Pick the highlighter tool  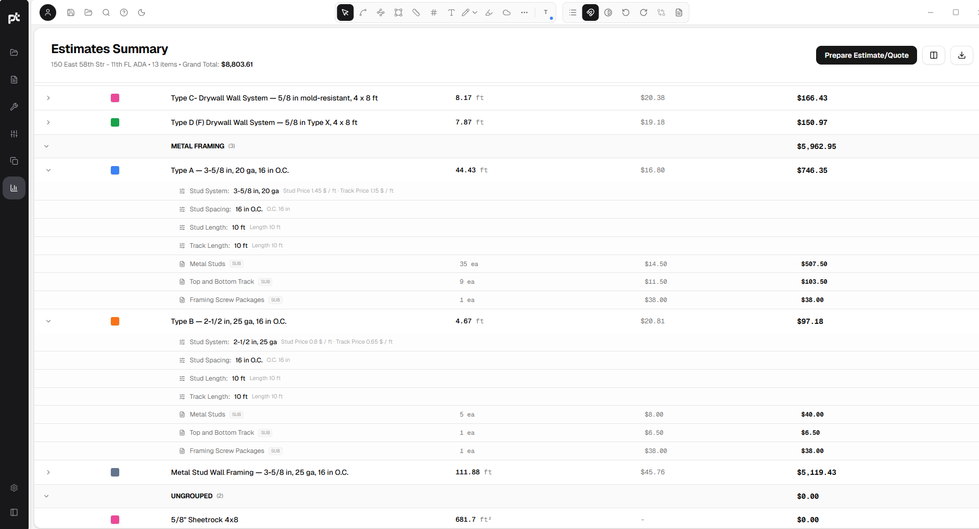(489, 12)
